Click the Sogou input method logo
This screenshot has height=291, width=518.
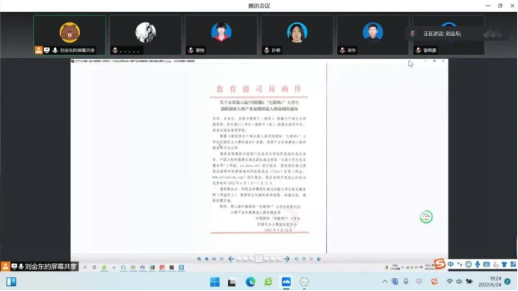point(440,263)
